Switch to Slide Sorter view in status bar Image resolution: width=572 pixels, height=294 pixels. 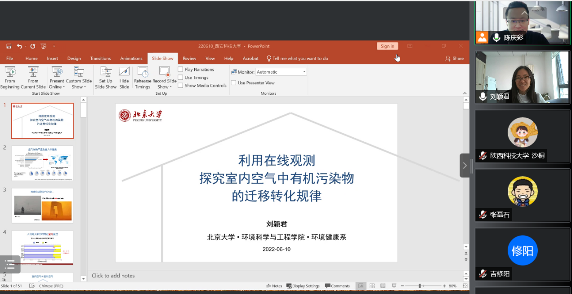point(372,286)
